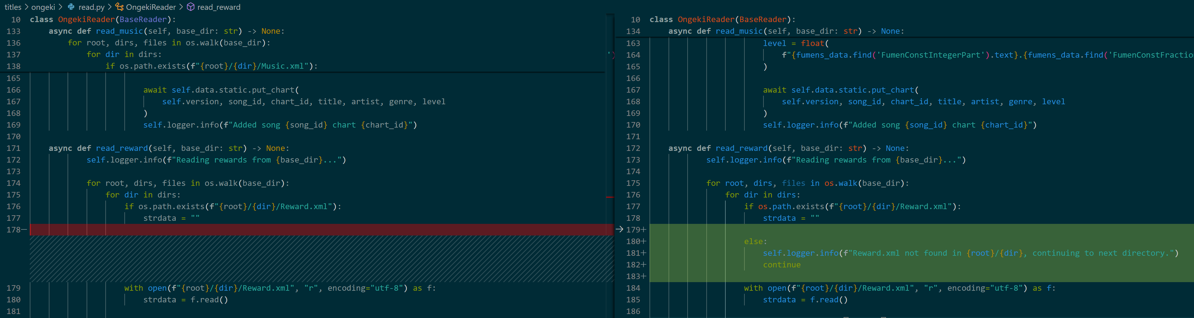Click 'Reading rewards from' logger line in left pane
The width and height of the screenshot is (1194, 318).
pyautogui.click(x=217, y=160)
